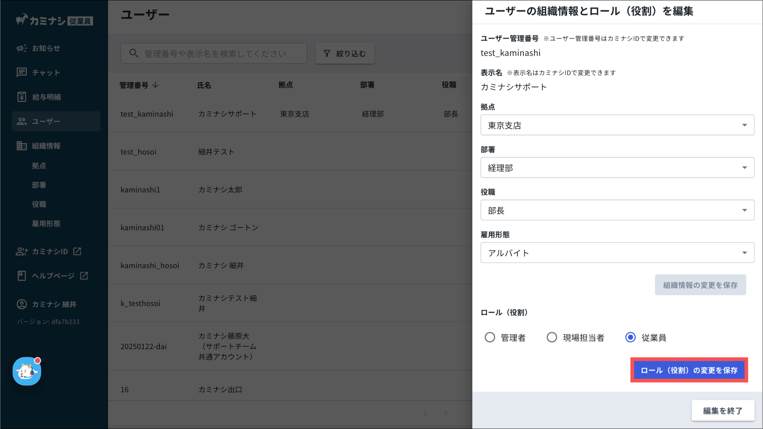The width and height of the screenshot is (763, 429).
Task: Click the 東京支店 cell in the table
Action: click(x=294, y=114)
